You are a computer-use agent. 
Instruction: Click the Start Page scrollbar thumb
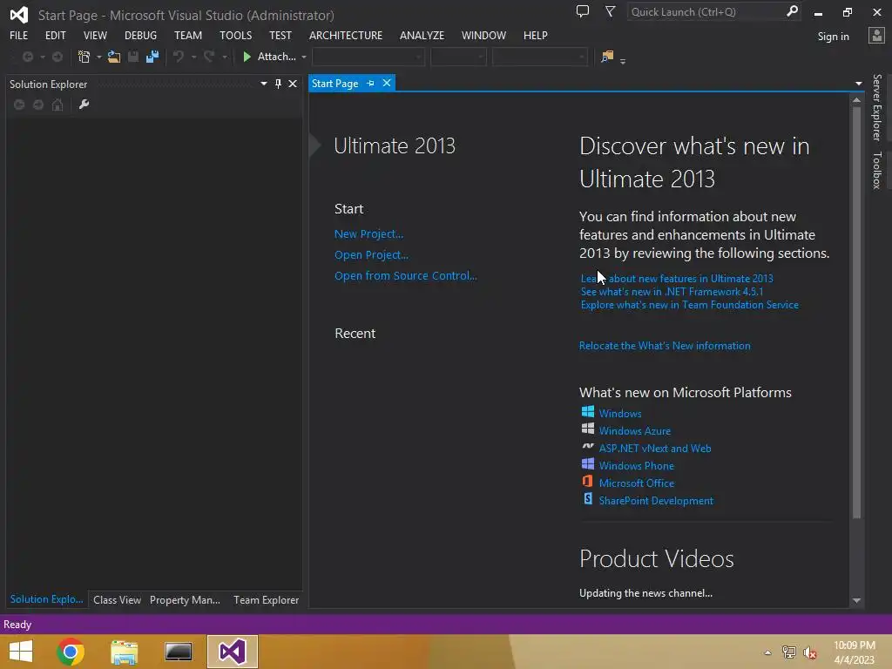pyautogui.click(x=856, y=312)
